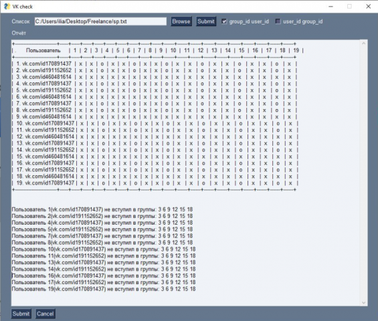Select row 7. vk.com/id170891437
This screenshot has height=321, width=378.
[155, 104]
